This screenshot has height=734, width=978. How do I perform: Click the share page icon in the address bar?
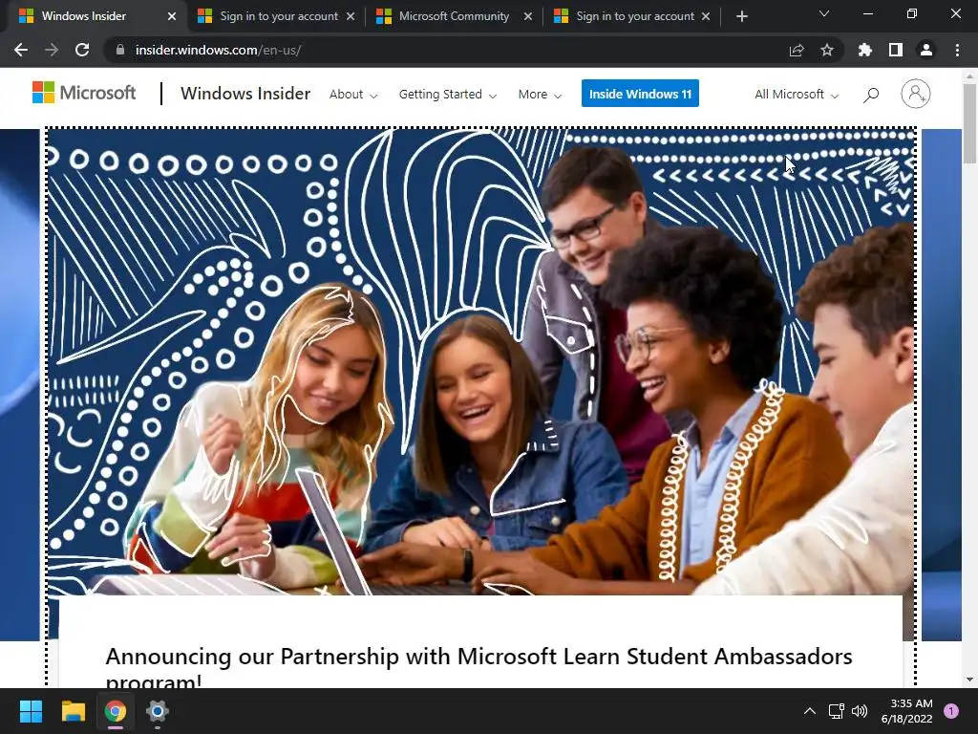click(x=797, y=50)
